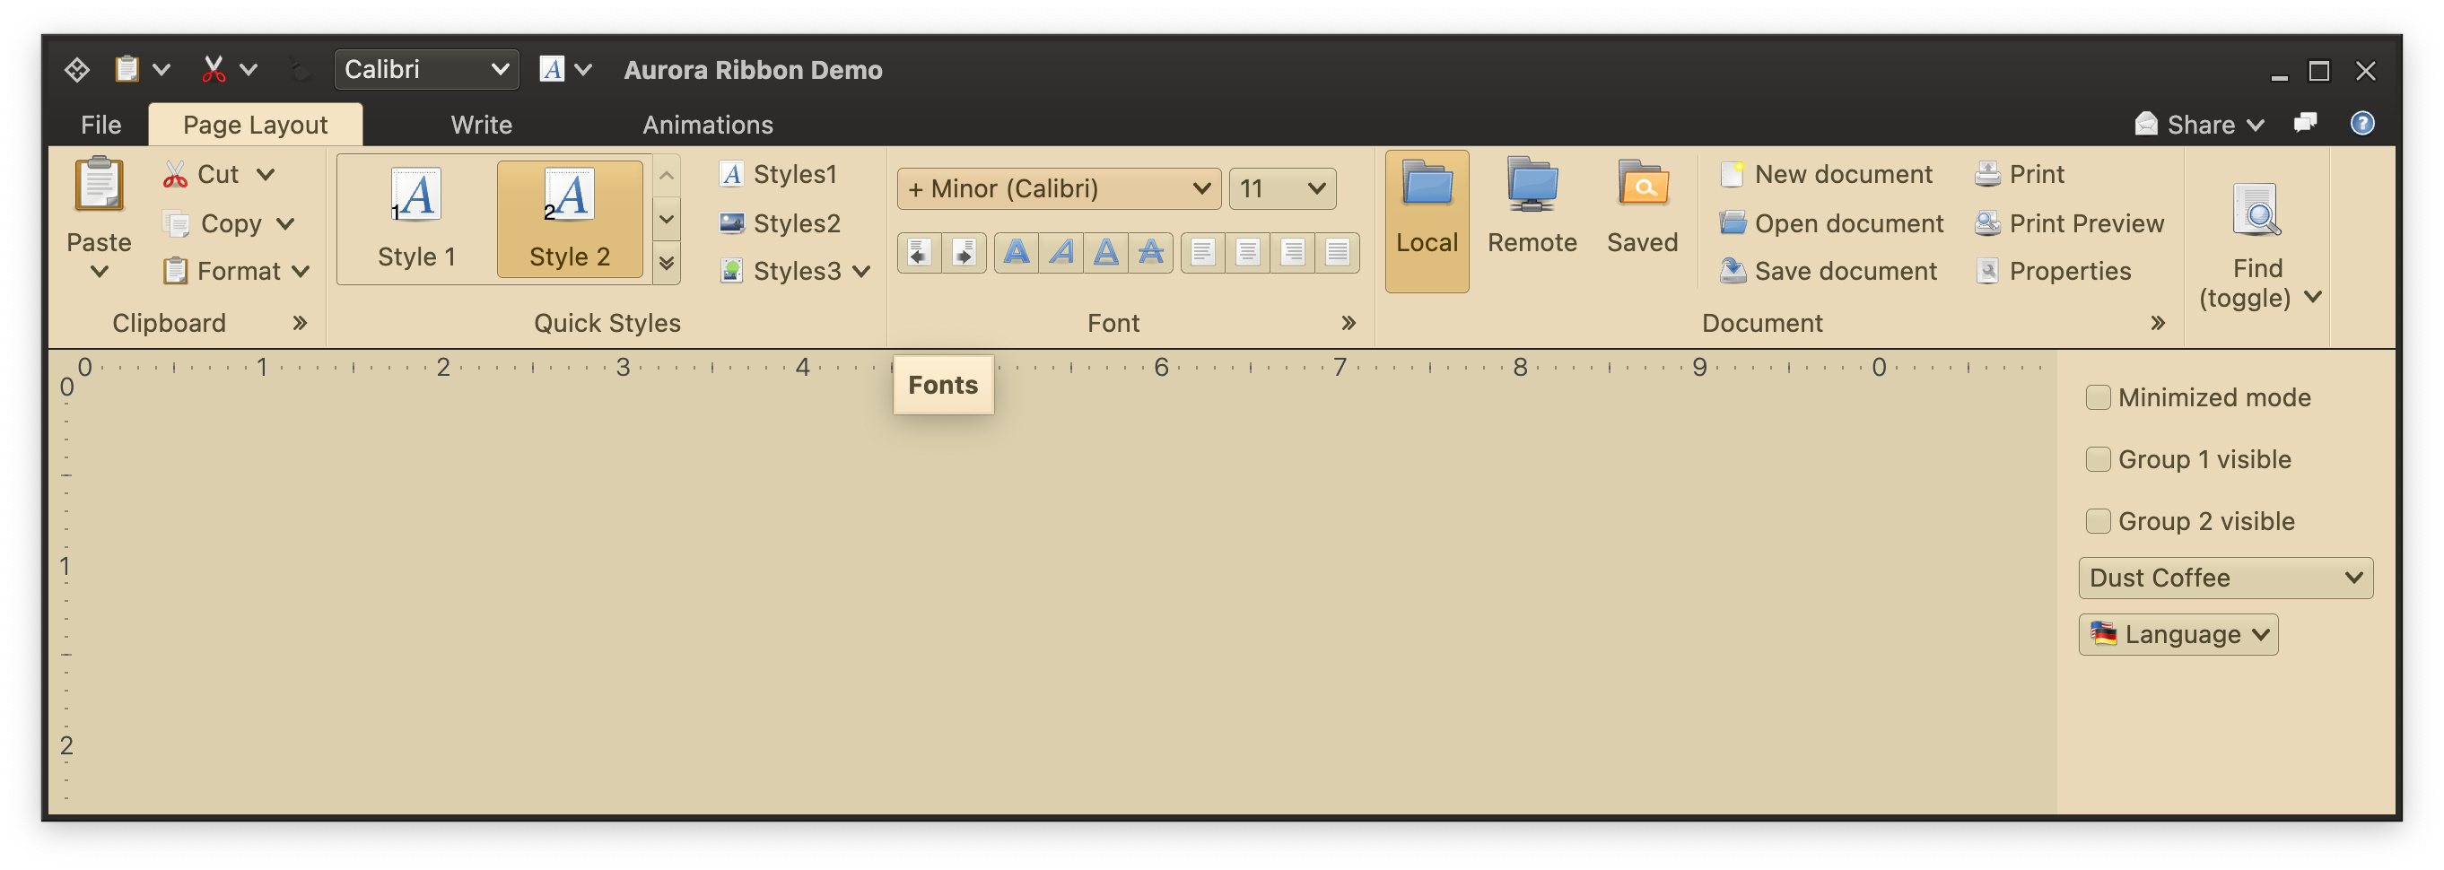
Task: Align text left in Font group
Action: point(1203,252)
